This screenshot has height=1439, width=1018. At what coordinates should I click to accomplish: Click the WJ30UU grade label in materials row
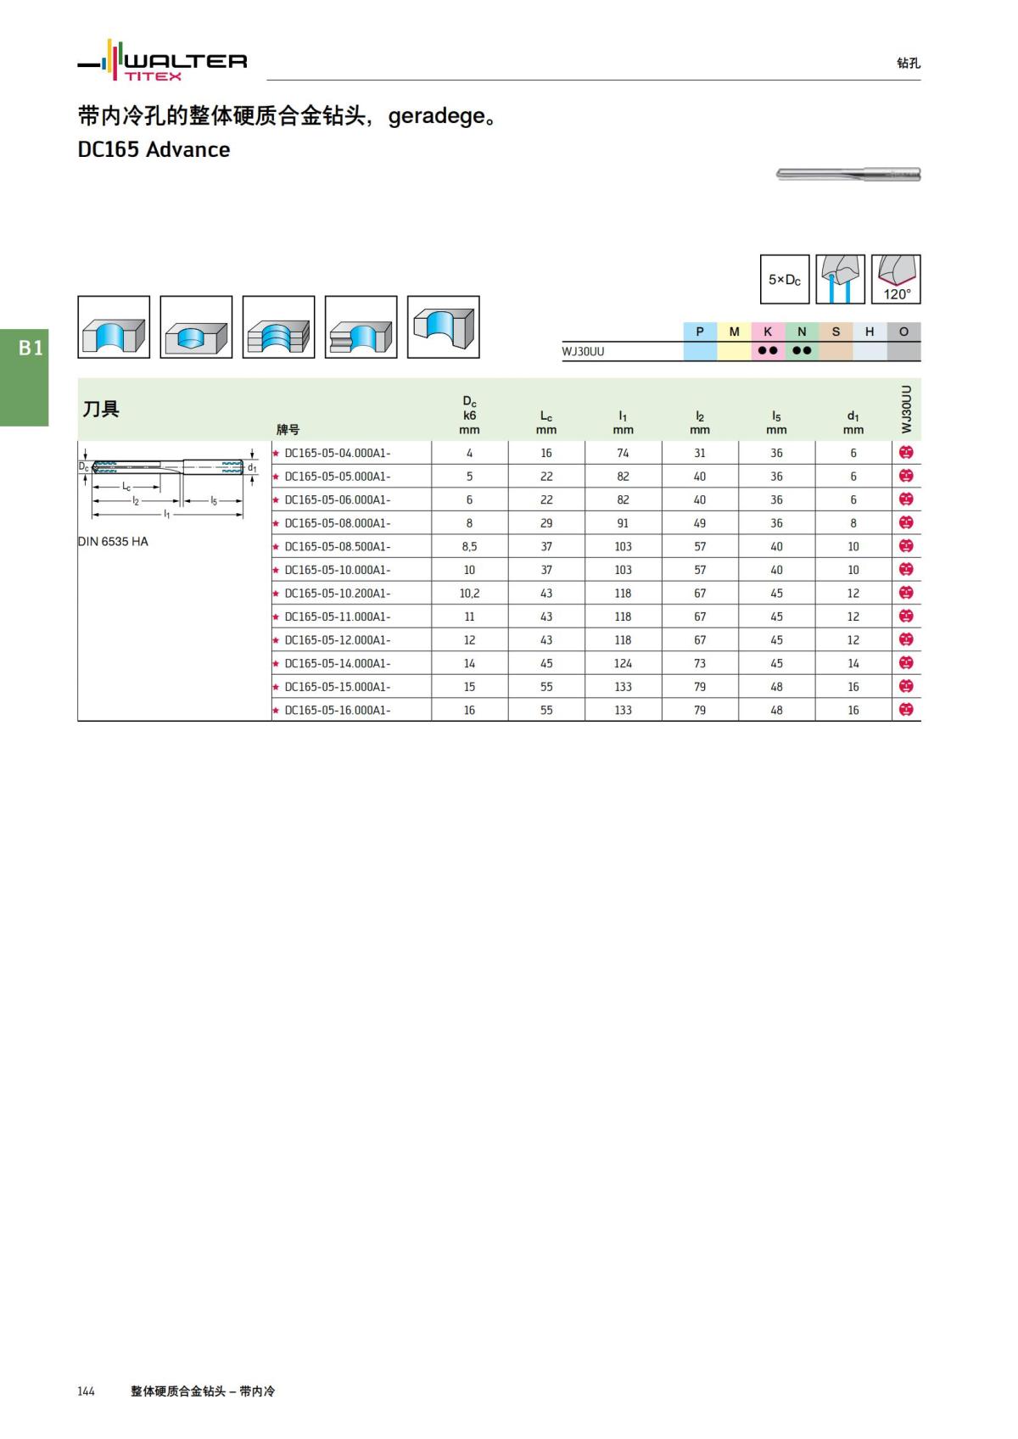(x=583, y=351)
